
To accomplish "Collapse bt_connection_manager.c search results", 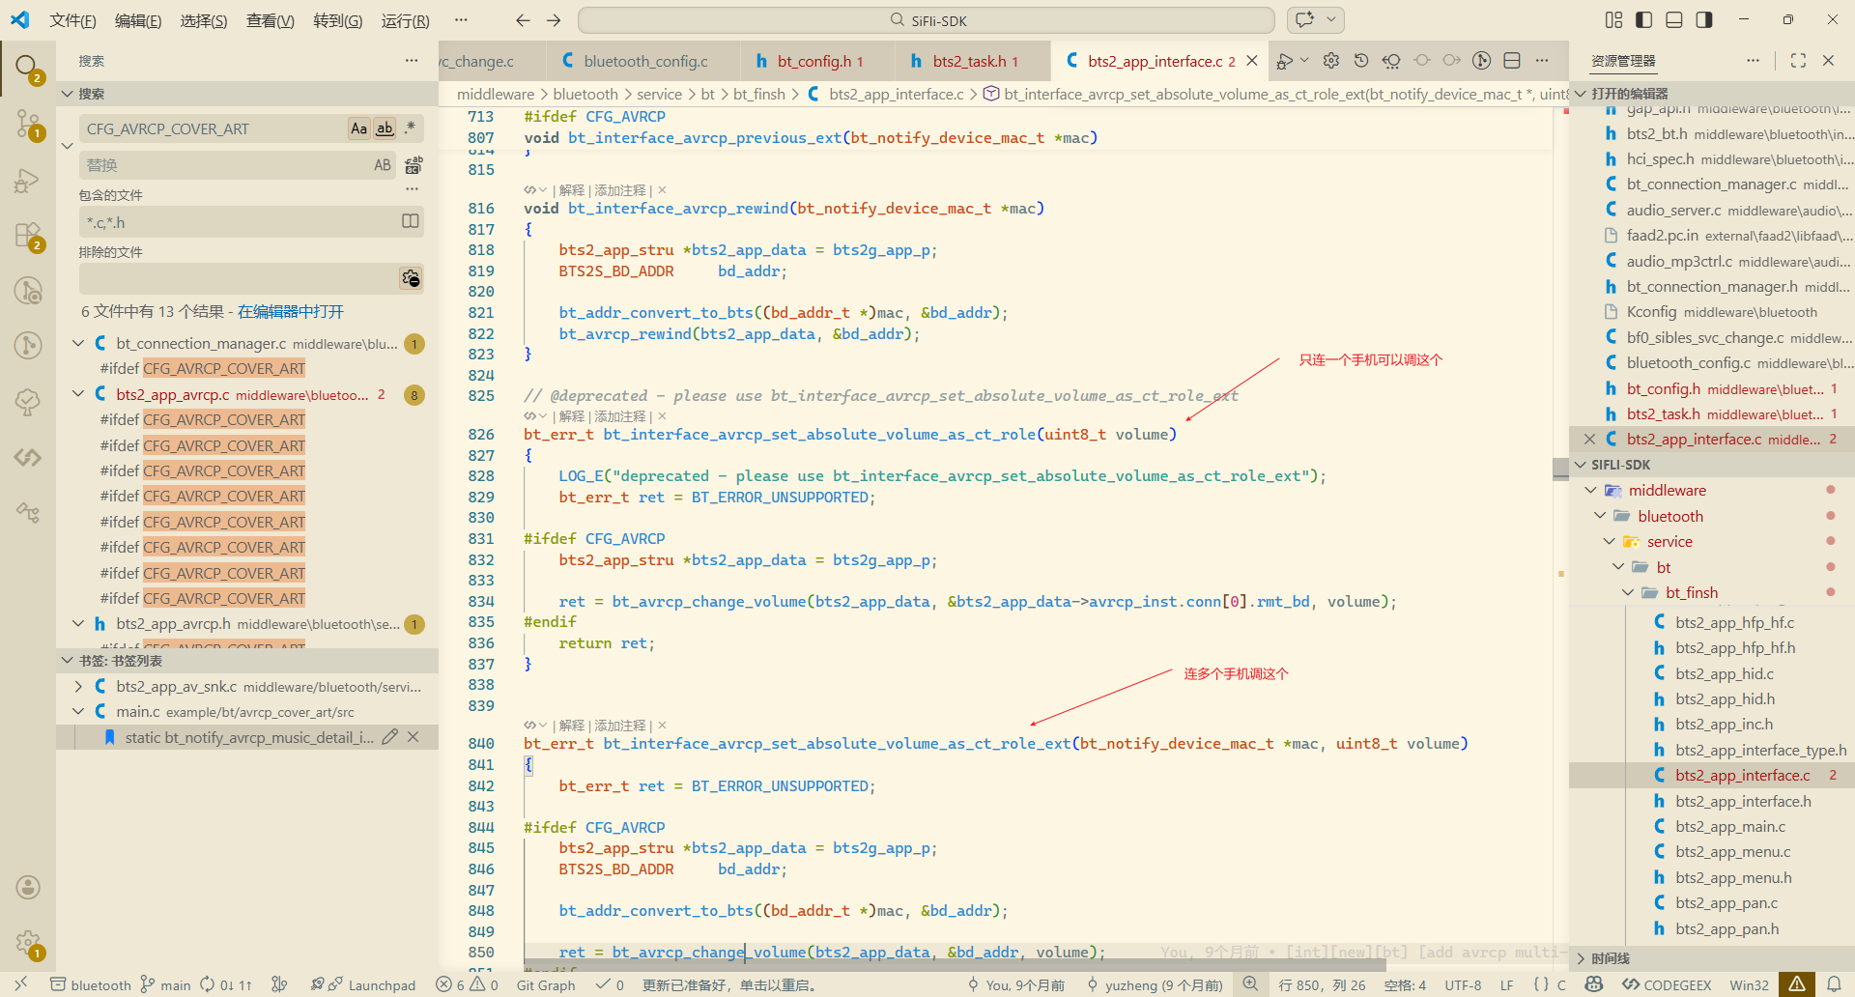I will click(x=78, y=344).
